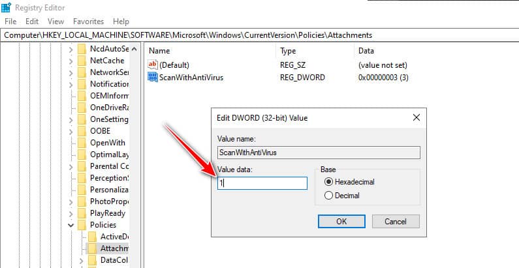Click the NetworkSer folder icon
Viewport: 519px width, 268px height.
point(82,72)
